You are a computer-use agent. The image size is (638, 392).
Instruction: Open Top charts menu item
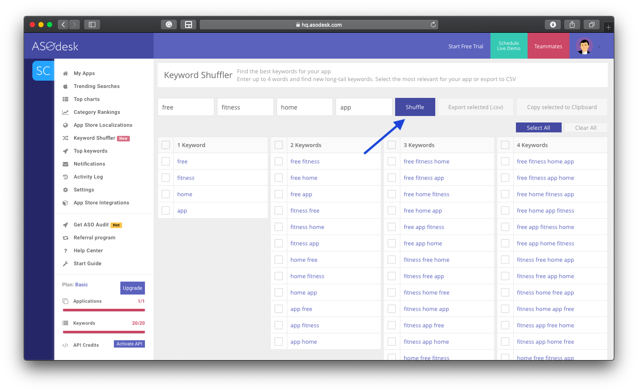pyautogui.click(x=87, y=99)
